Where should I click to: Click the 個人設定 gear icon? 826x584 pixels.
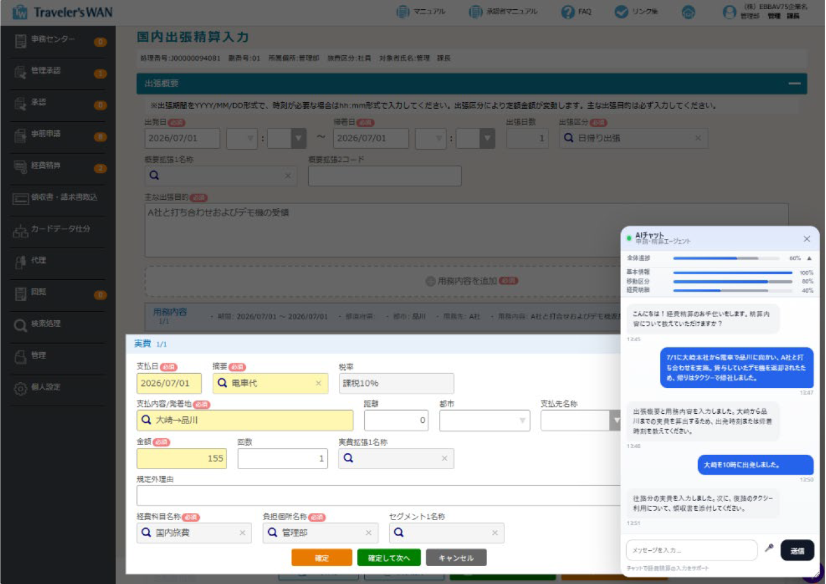click(20, 388)
